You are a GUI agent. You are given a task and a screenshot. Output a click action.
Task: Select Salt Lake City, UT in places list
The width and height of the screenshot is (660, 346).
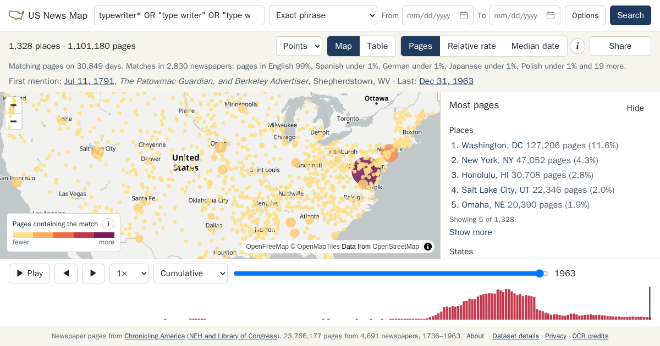[x=496, y=190]
